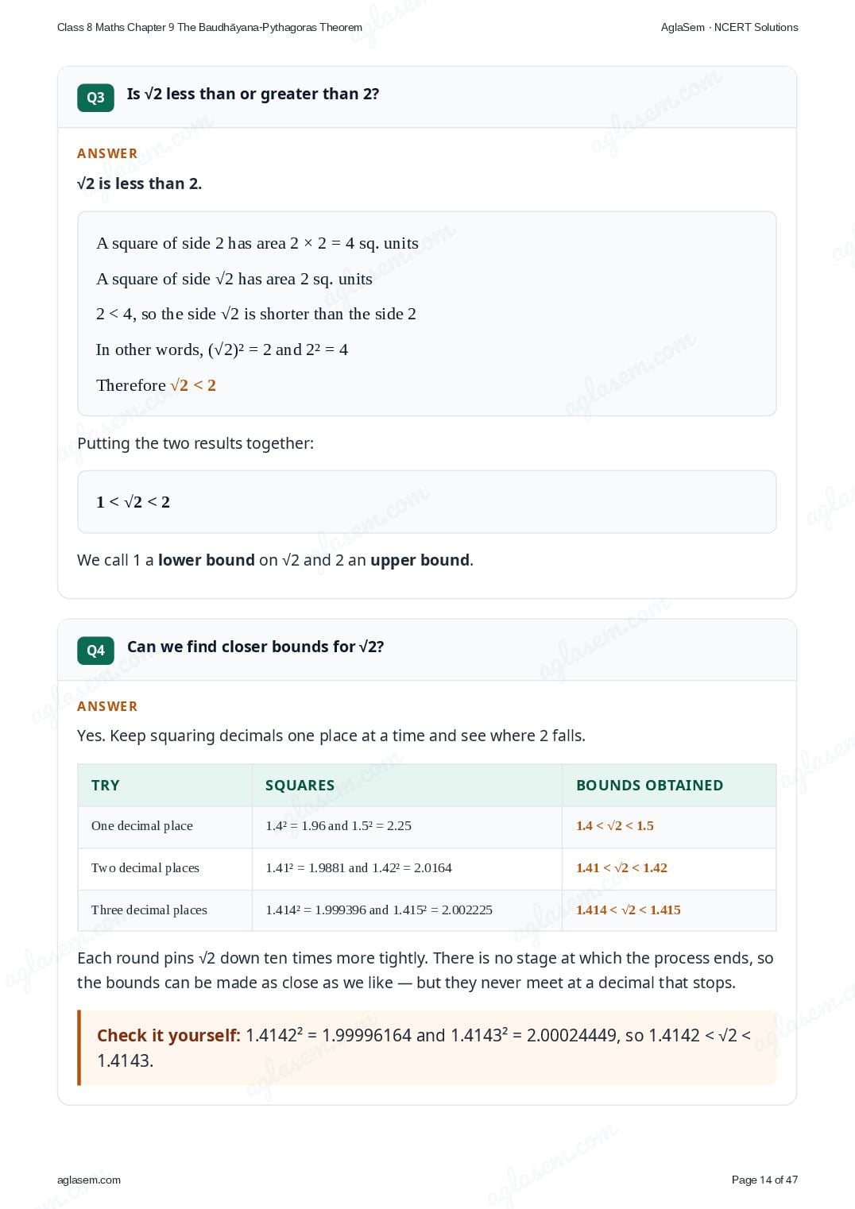The width and height of the screenshot is (855, 1209).
Task: Click the 'Check it yourself' callout box
Action: tap(427, 1048)
